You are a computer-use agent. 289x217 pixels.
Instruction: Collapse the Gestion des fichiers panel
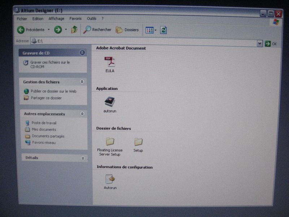(82, 82)
